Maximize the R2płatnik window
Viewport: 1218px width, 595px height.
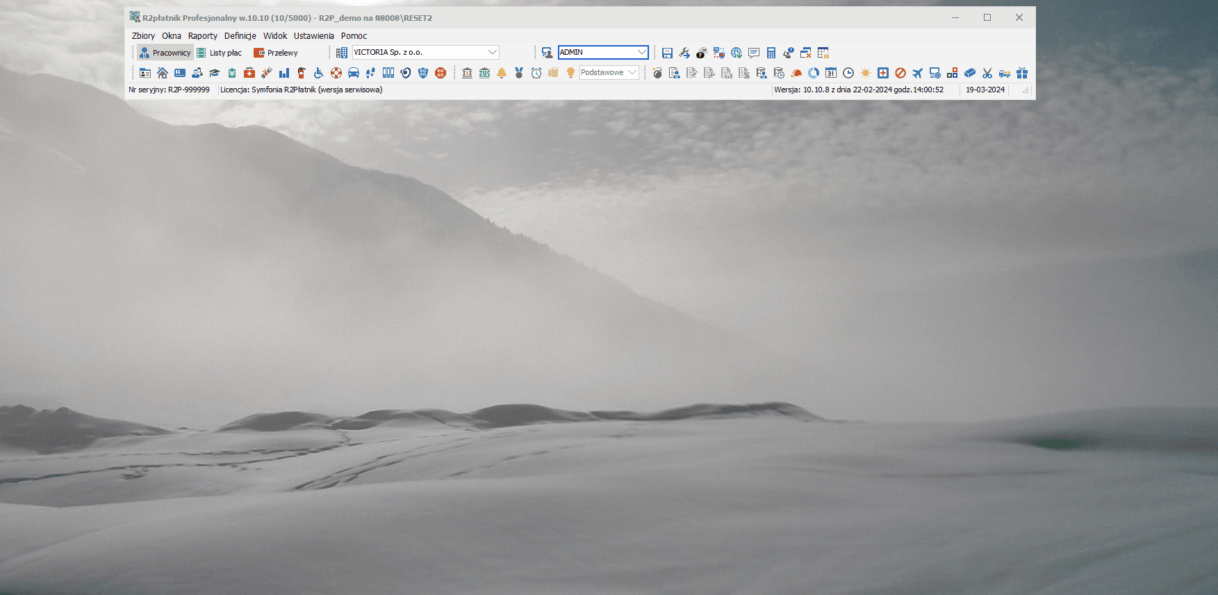pos(987,17)
